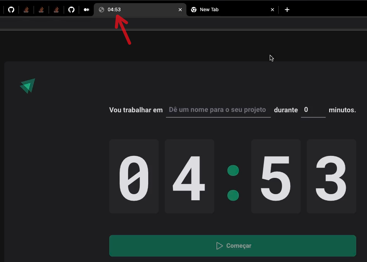Switch to the second GitHub pinned tab
367x262 pixels.
point(71,10)
